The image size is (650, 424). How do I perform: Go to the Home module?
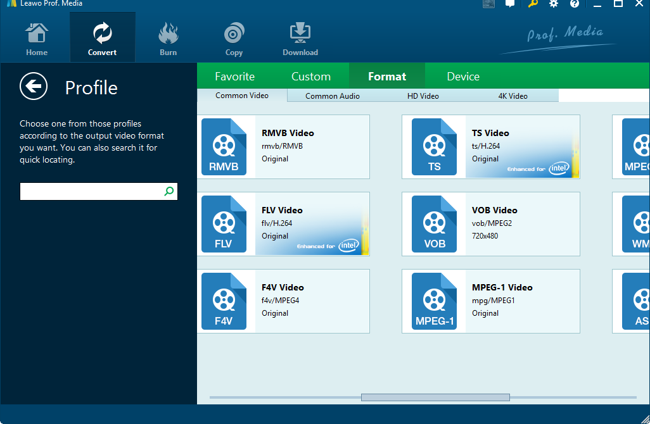click(x=37, y=39)
